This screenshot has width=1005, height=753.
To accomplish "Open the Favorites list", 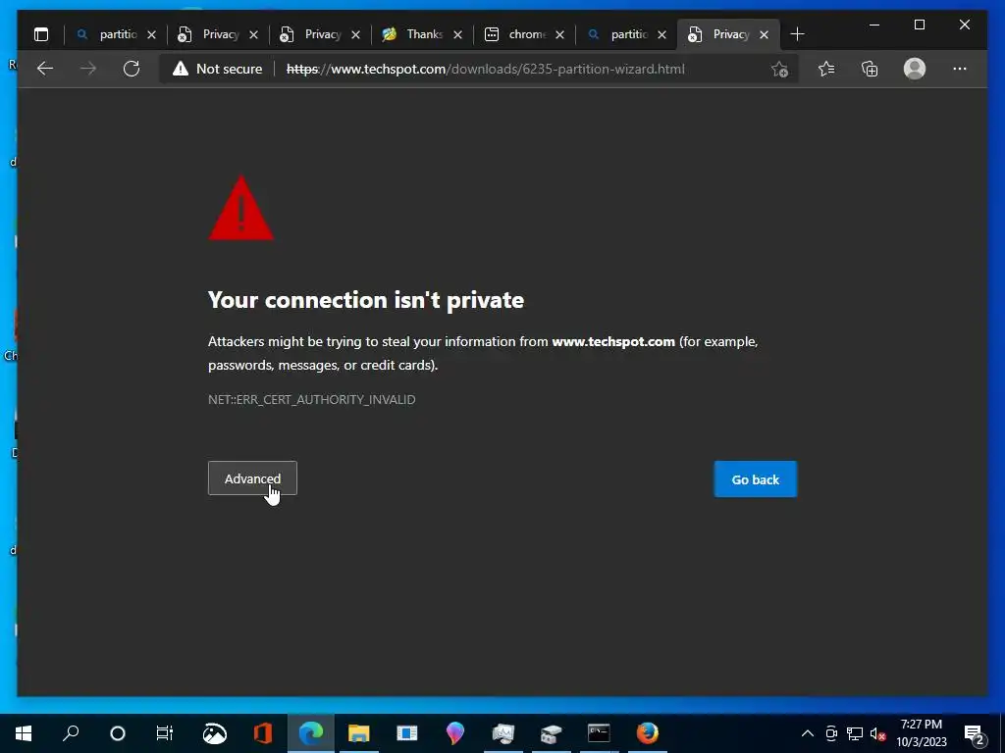I will 826,69.
